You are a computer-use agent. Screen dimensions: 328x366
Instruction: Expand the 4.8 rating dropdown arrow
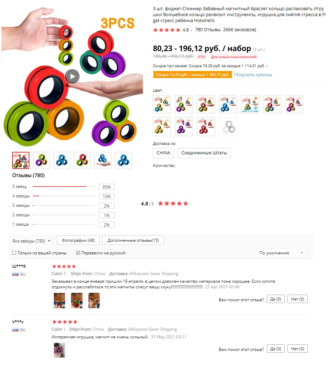point(191,30)
